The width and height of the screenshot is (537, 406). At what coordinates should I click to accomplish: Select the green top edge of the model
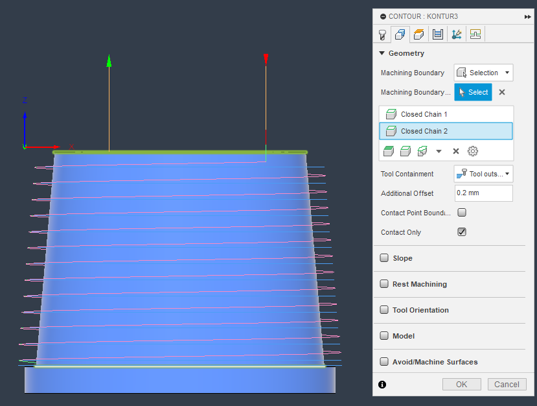(180, 152)
